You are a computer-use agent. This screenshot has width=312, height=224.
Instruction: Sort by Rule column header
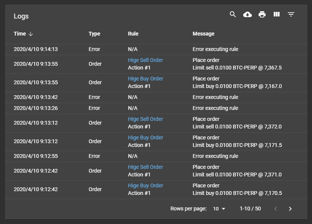tap(133, 34)
